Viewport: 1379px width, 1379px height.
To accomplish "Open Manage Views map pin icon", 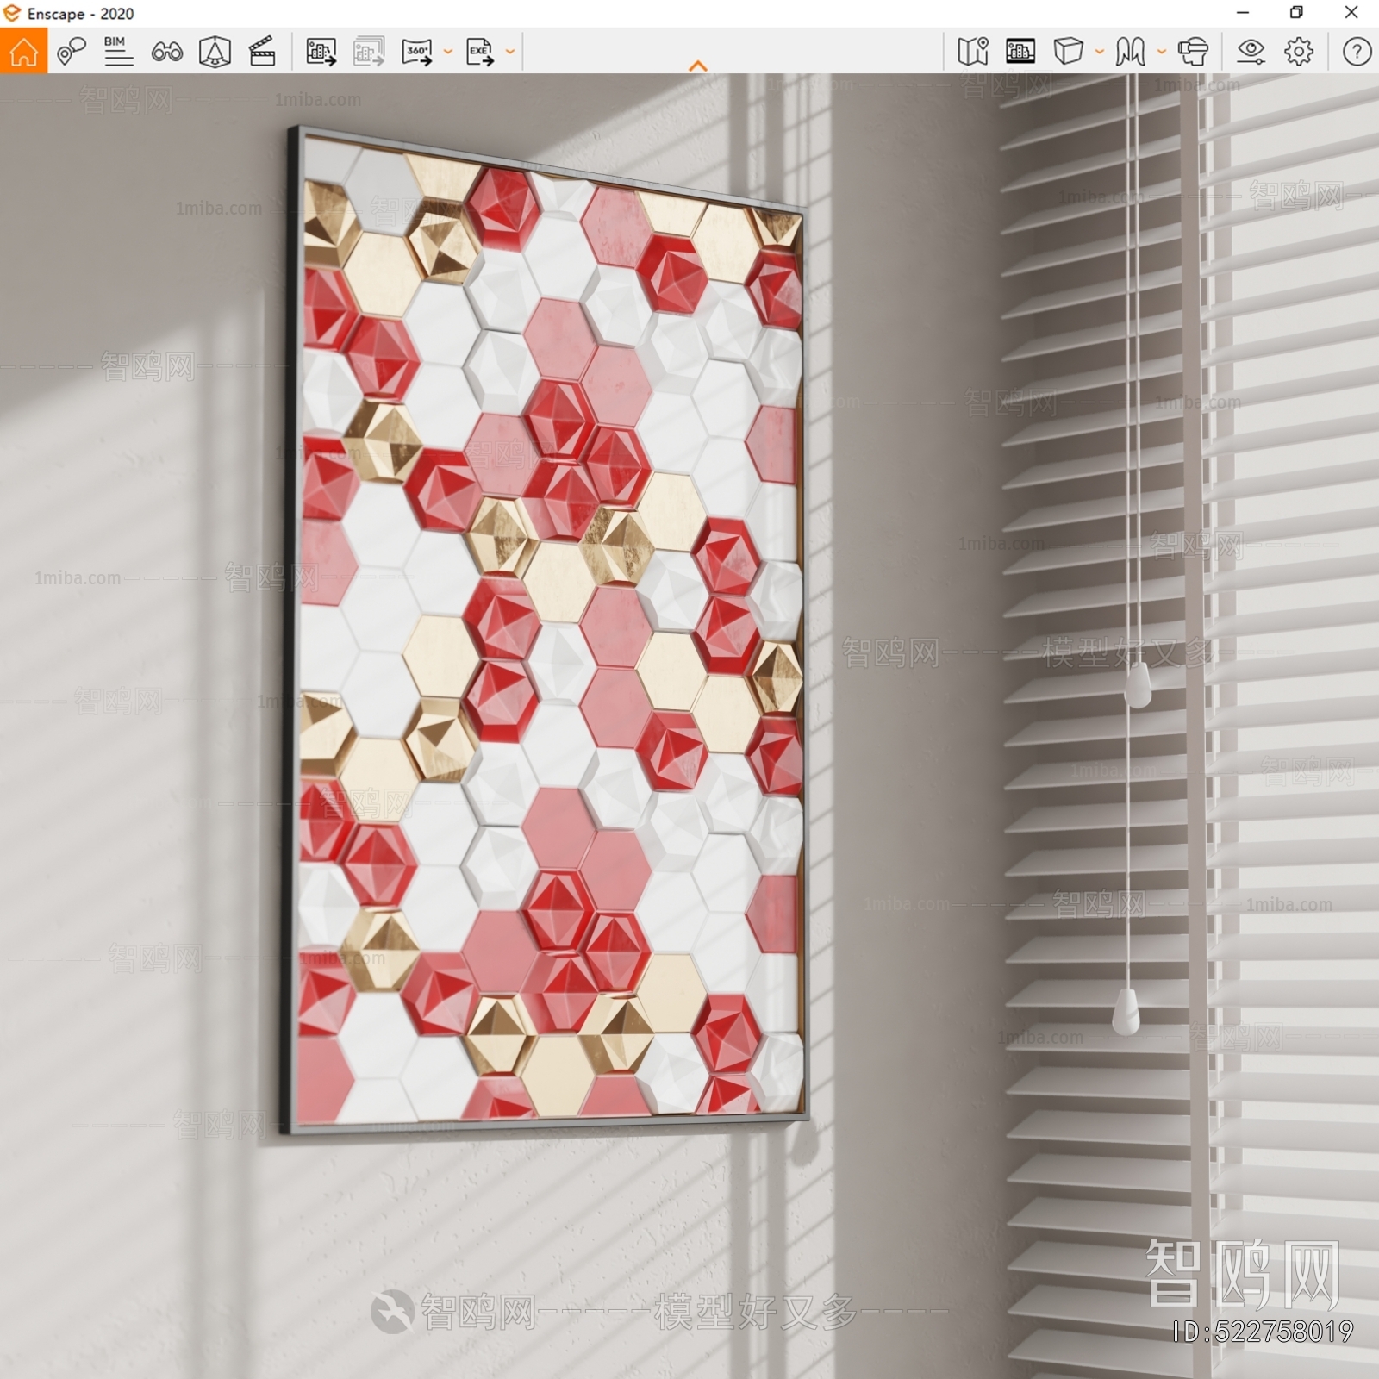I will coord(71,51).
